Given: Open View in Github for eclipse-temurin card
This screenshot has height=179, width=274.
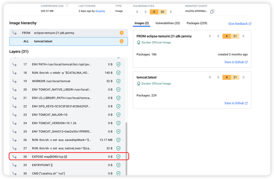Looking at the screenshot, I should [x=236, y=62].
